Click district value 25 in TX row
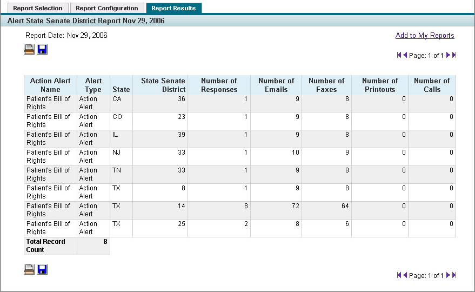The image size is (475, 292). pyautogui.click(x=182, y=224)
